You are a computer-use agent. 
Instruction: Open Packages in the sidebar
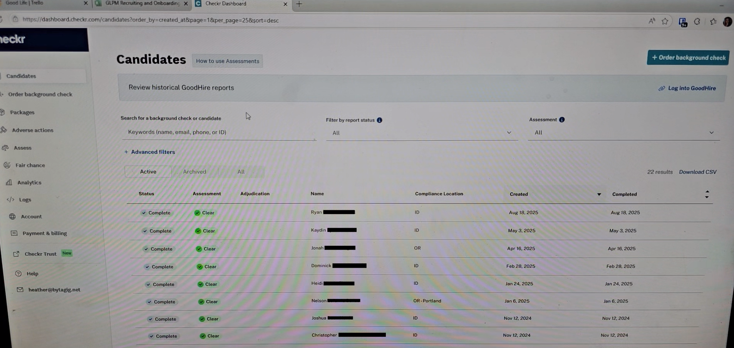[22, 112]
